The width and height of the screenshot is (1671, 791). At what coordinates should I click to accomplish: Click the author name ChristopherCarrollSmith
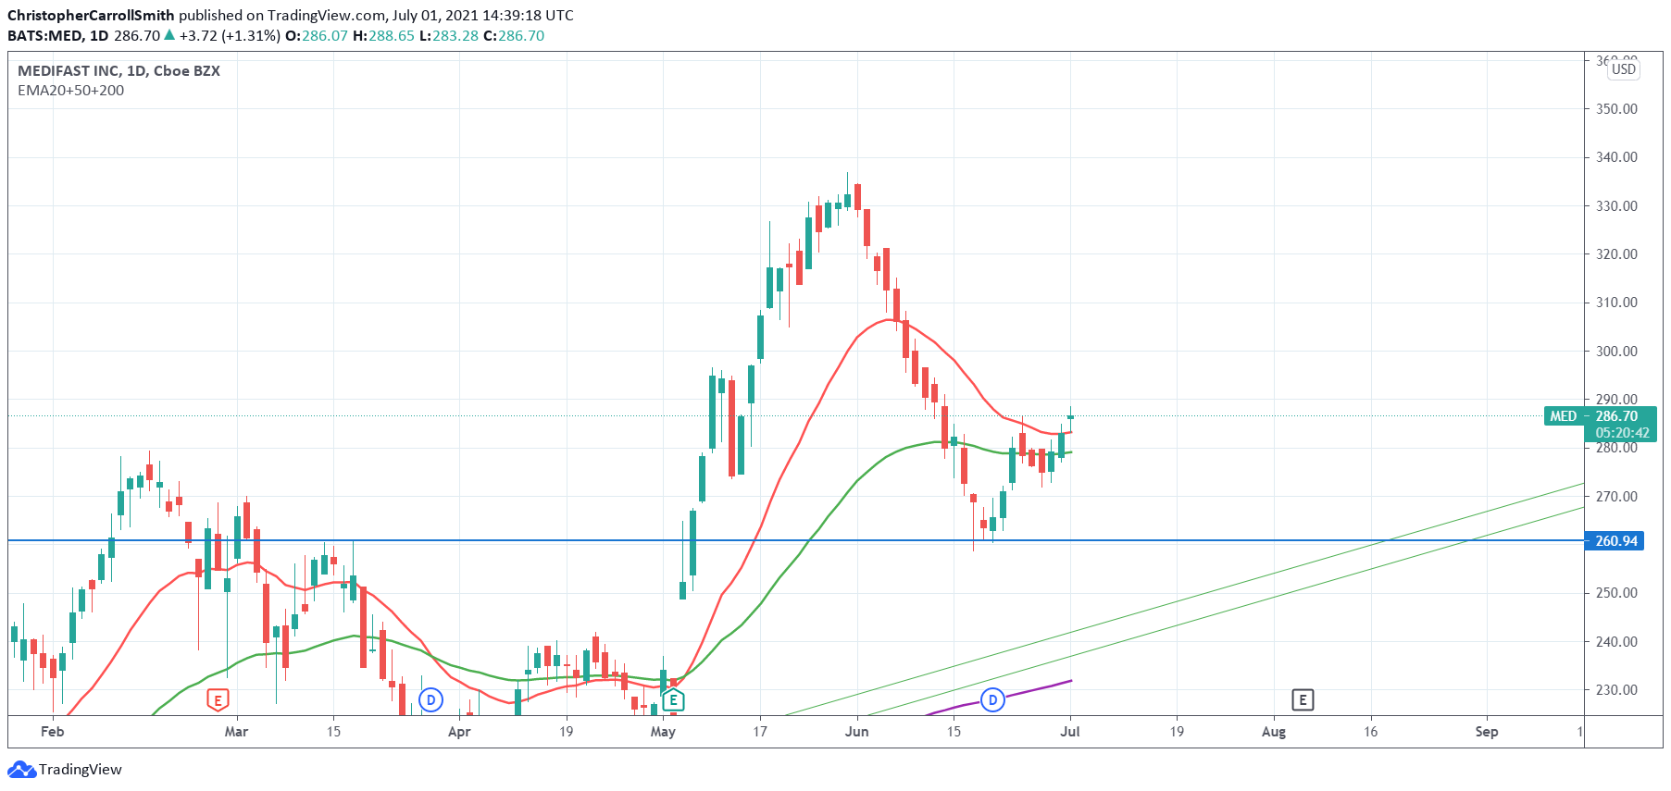[91, 16]
